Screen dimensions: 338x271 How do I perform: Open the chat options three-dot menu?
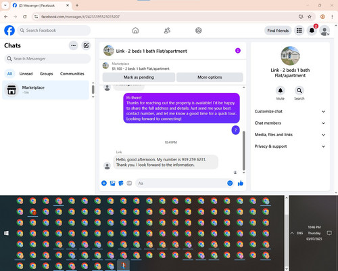click(x=74, y=45)
